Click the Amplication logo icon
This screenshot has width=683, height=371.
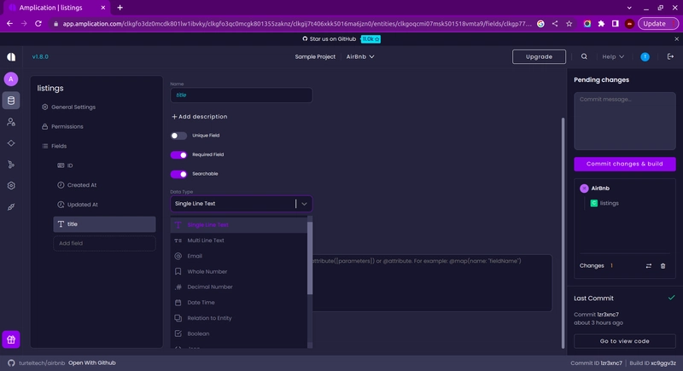coord(11,57)
